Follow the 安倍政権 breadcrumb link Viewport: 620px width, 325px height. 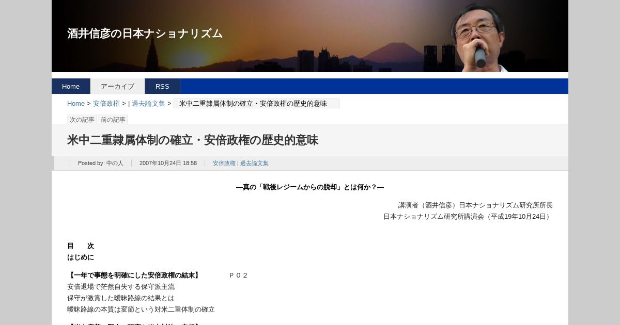coord(106,103)
